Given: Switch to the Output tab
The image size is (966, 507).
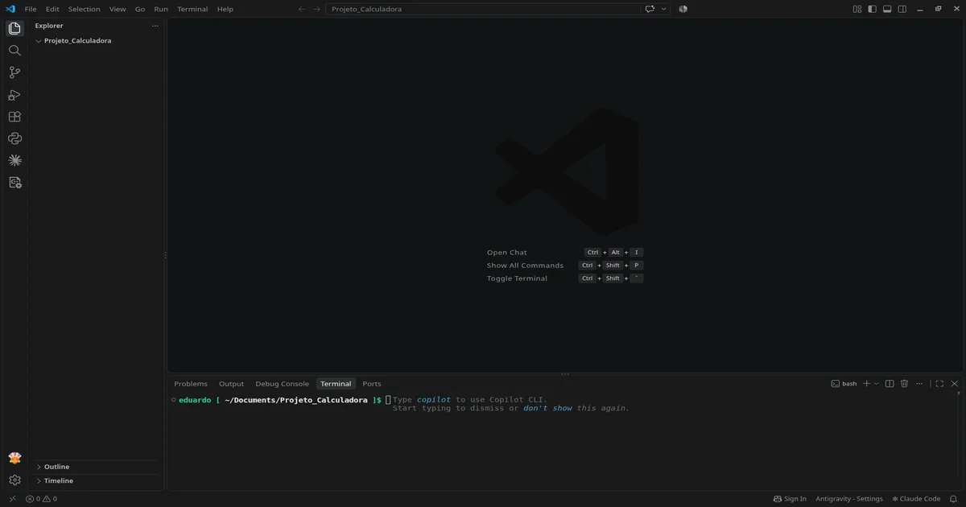Looking at the screenshot, I should click(x=231, y=384).
